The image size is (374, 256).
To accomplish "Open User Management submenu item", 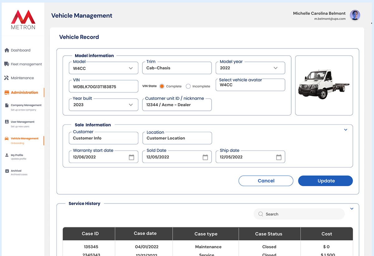I will (x=20, y=124).
